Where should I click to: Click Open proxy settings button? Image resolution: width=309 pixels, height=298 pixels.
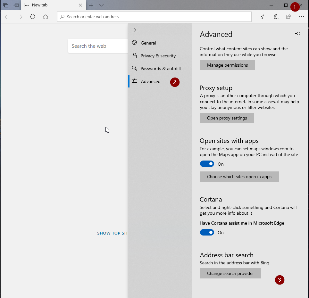[x=227, y=118]
